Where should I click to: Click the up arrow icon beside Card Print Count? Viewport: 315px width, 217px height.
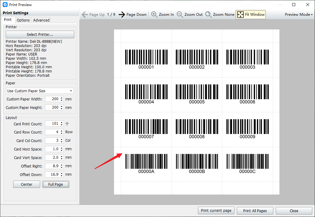pos(67,124)
